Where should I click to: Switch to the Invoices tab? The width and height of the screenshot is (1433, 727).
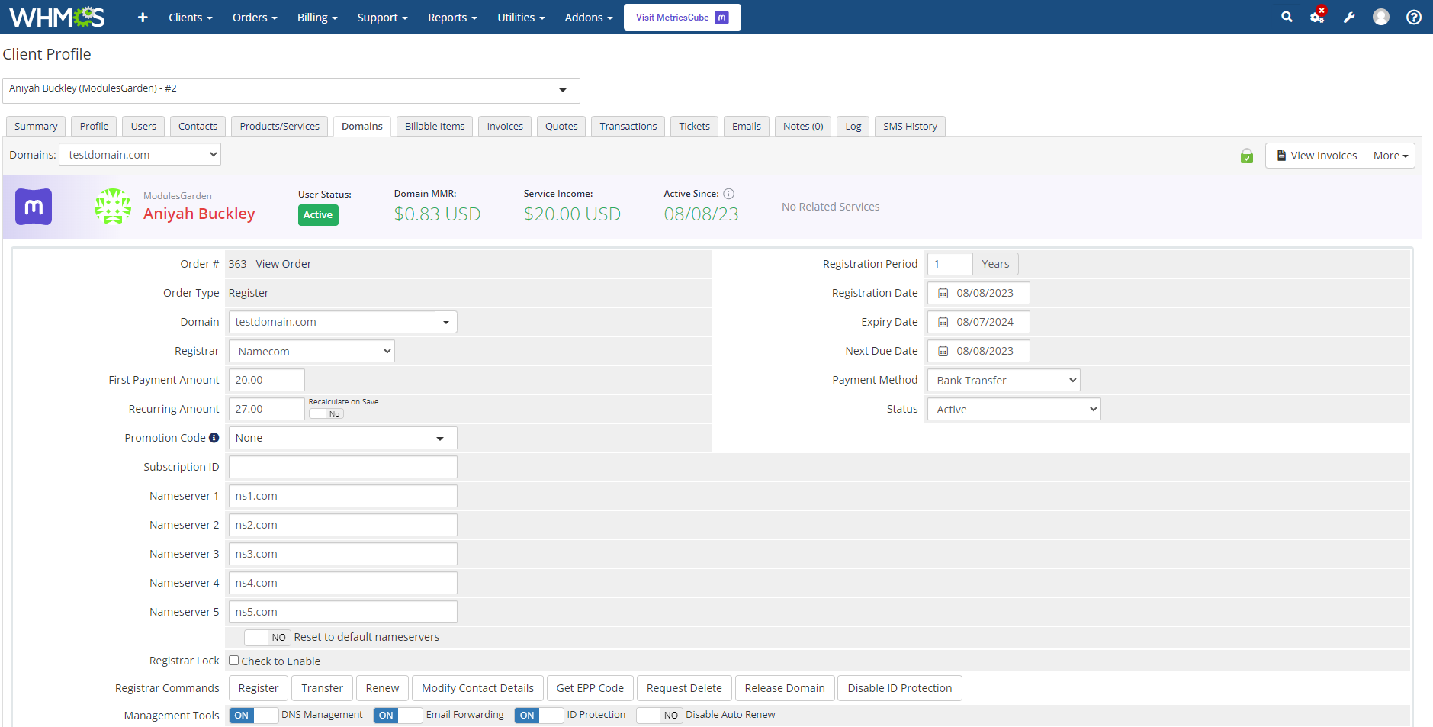(505, 126)
